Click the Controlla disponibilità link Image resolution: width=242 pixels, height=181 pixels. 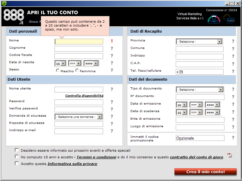(84, 95)
